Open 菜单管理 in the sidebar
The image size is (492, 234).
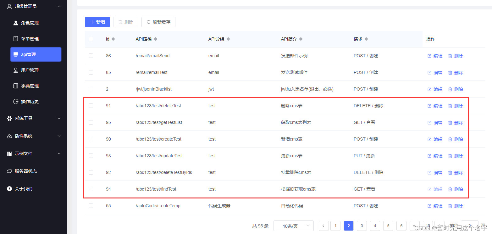30,39
